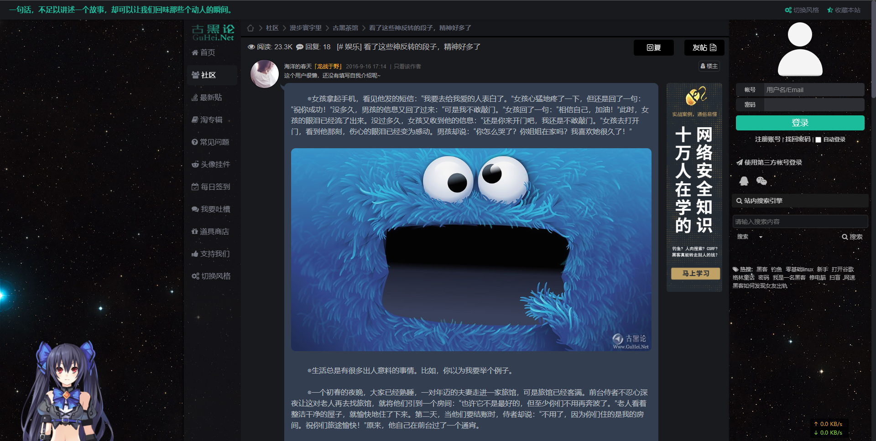Click the gray default avatar above the login form
This screenshot has height=441, width=876.
pyautogui.click(x=800, y=49)
